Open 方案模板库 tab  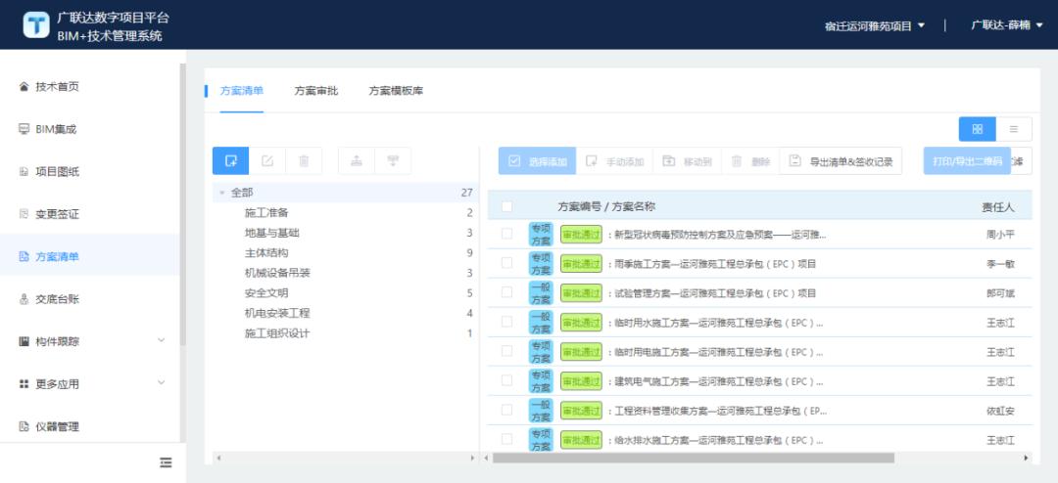pyautogui.click(x=396, y=91)
